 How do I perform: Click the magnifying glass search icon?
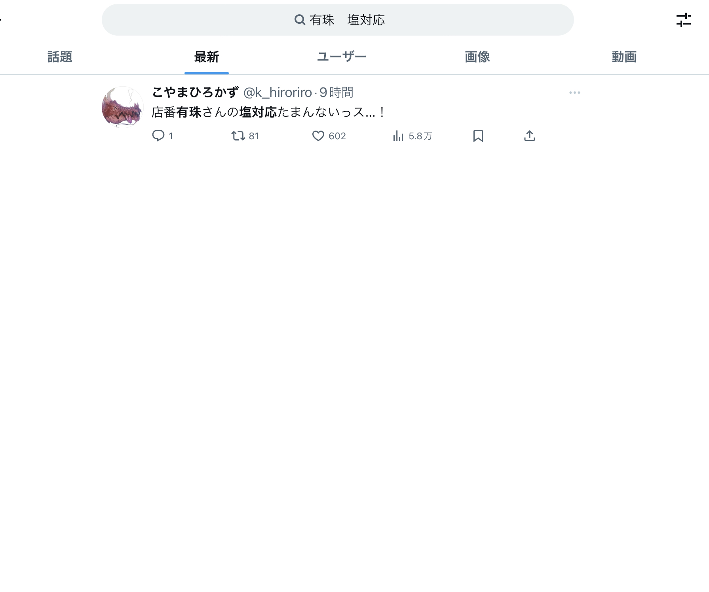(x=300, y=20)
